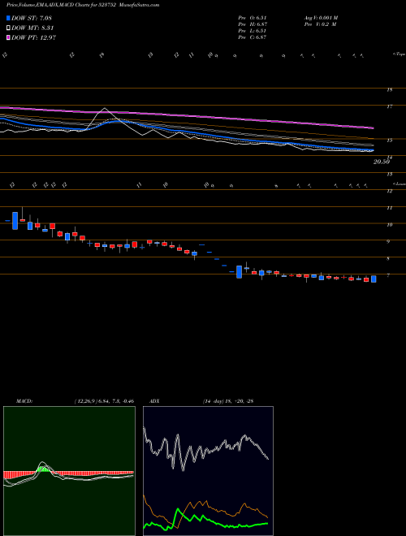This screenshot has height=536, width=406.
Task: Click the 'Pre L: 6.51' low value
Action: click(253, 31)
